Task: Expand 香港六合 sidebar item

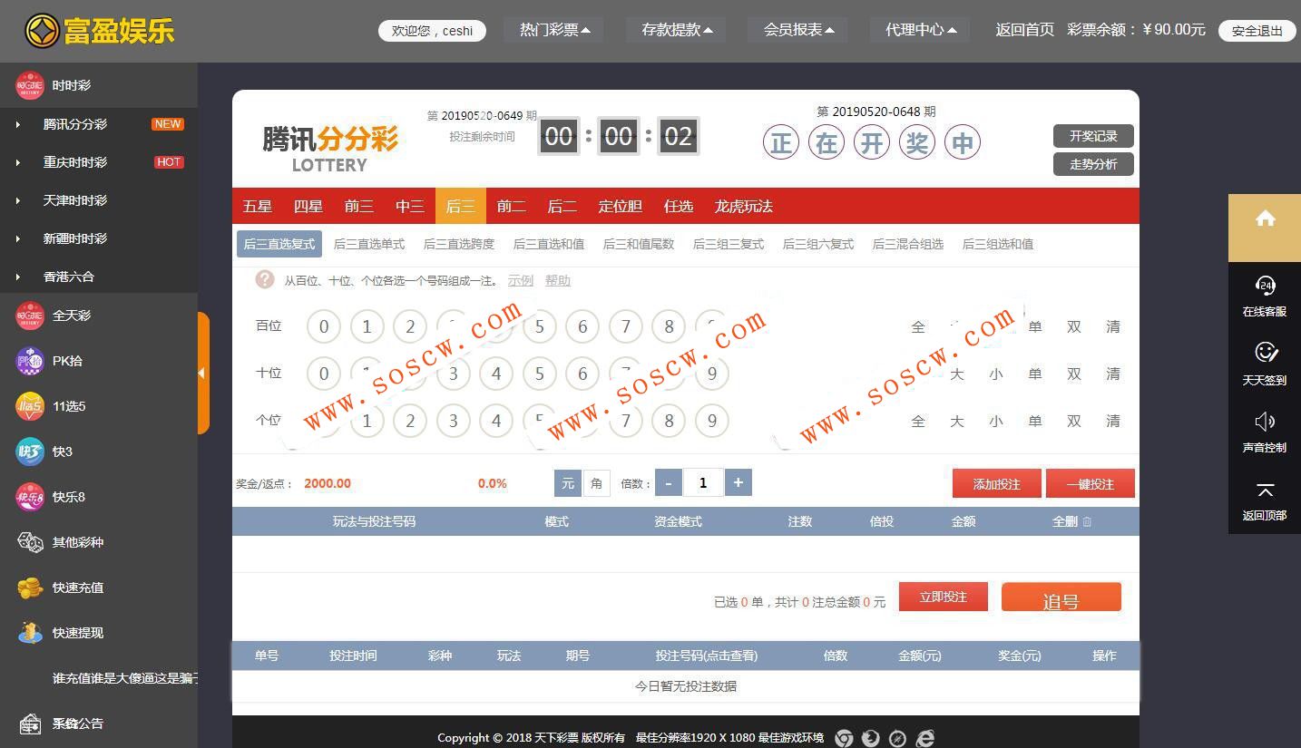Action: [99, 277]
